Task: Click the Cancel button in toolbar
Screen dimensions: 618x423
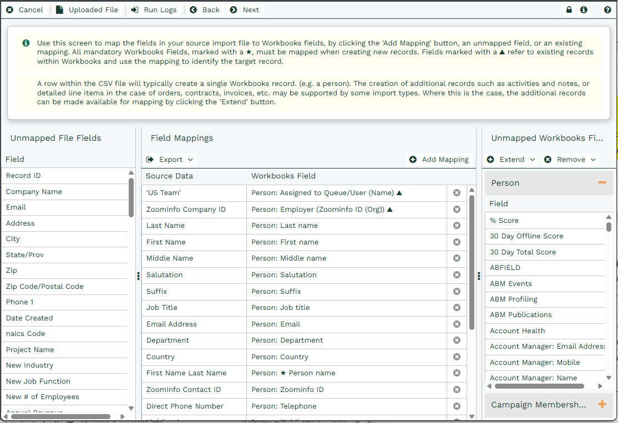Action: point(25,10)
